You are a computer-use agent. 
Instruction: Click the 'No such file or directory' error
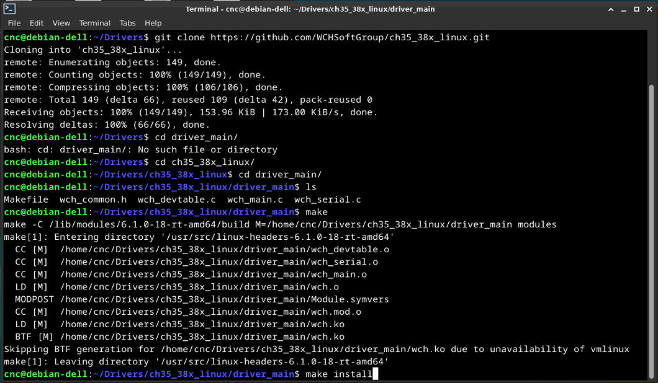(208, 149)
